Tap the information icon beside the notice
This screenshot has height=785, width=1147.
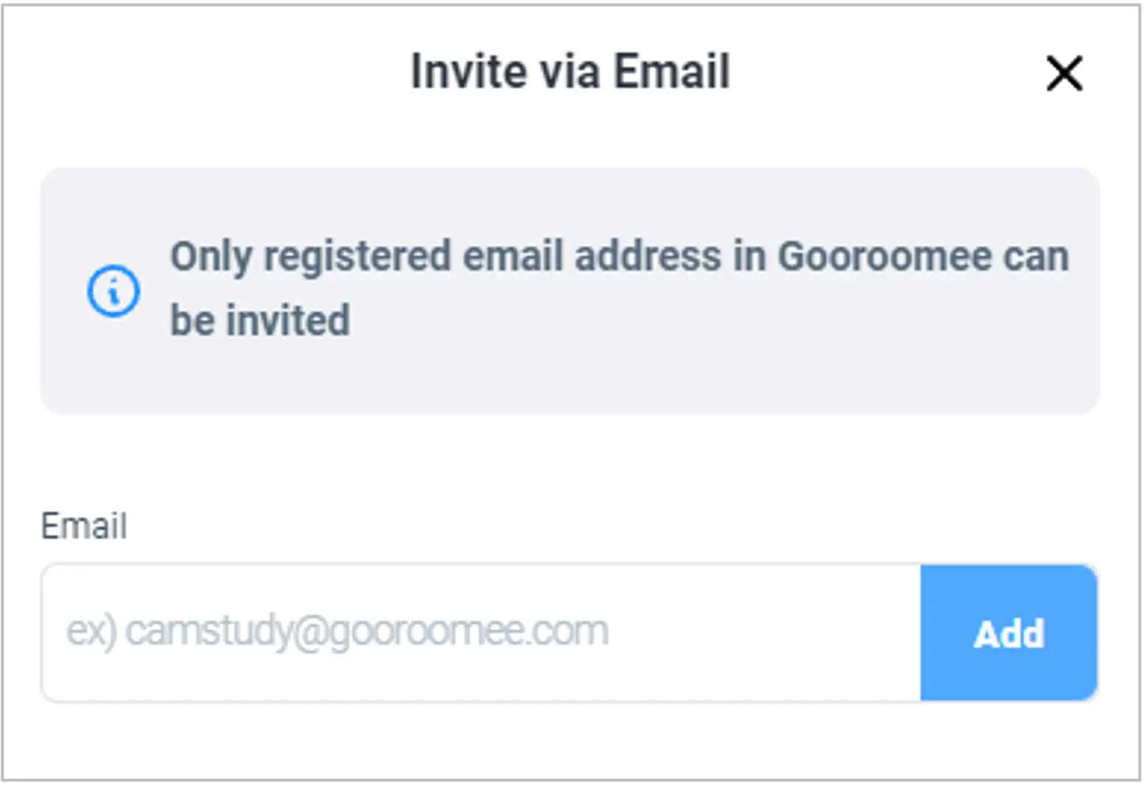[113, 291]
